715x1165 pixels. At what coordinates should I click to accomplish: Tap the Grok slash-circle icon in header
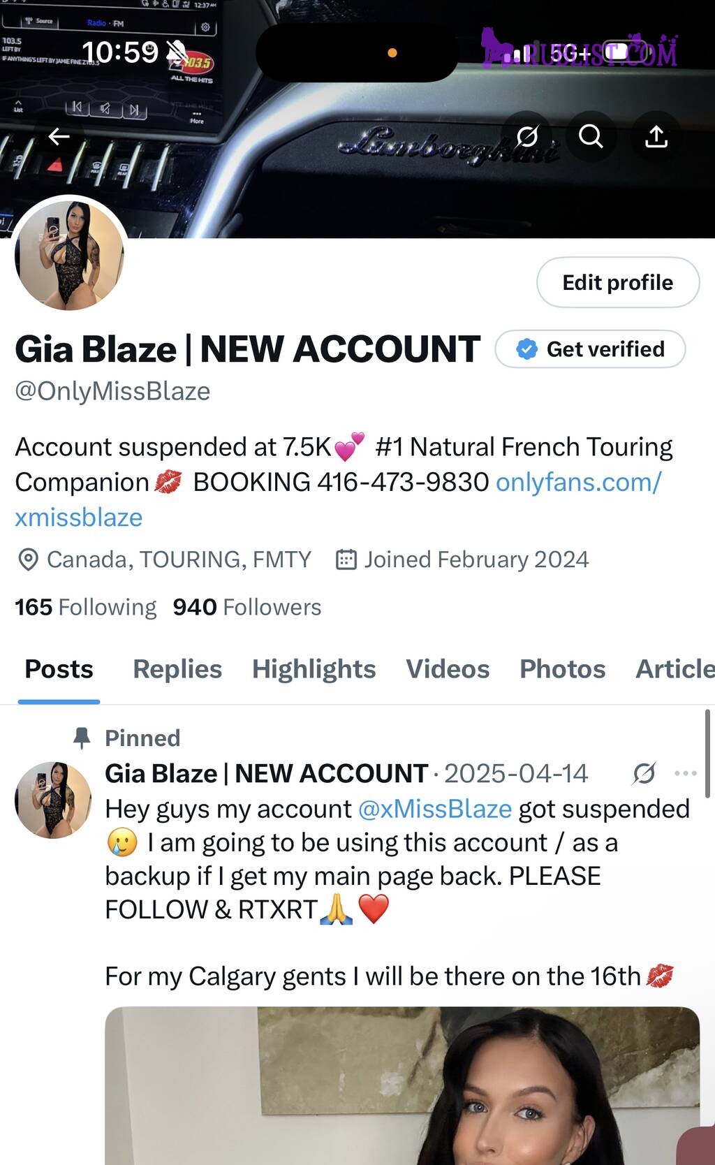[527, 136]
